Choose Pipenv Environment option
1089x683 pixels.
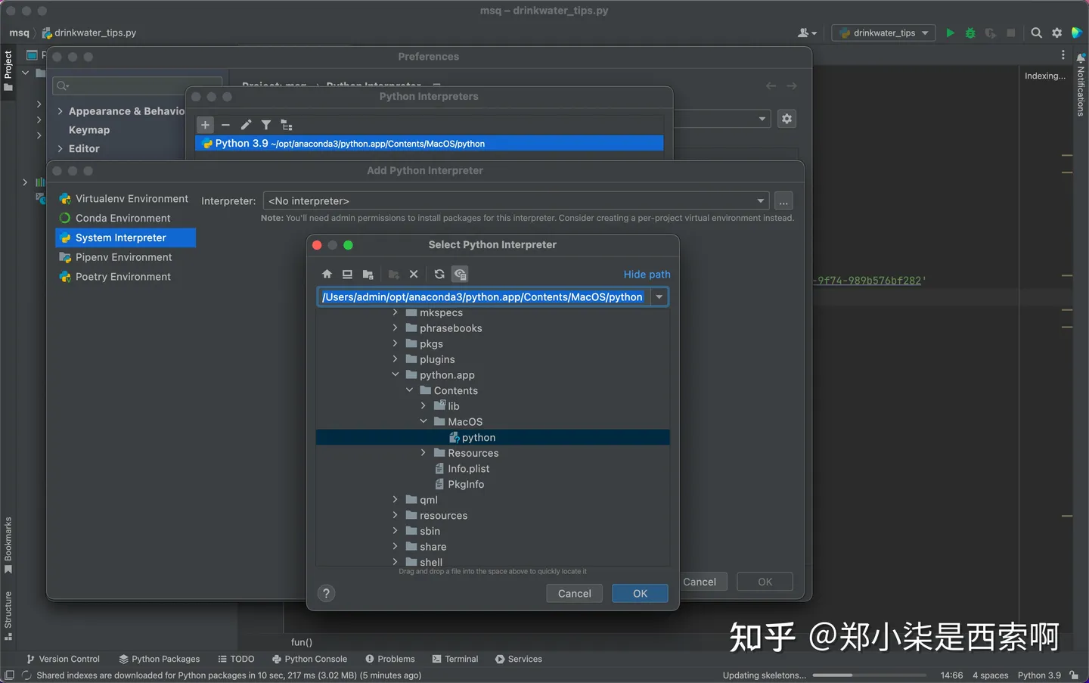pyautogui.click(x=125, y=257)
